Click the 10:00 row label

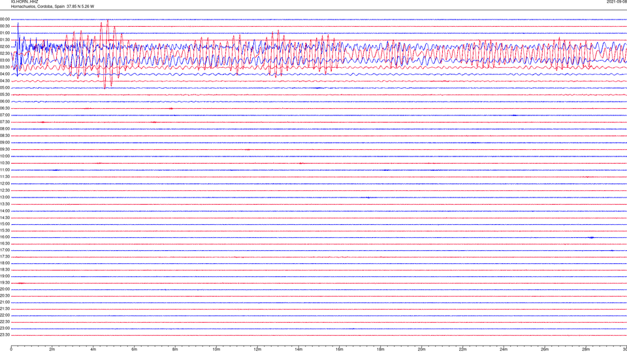[x=5, y=156]
